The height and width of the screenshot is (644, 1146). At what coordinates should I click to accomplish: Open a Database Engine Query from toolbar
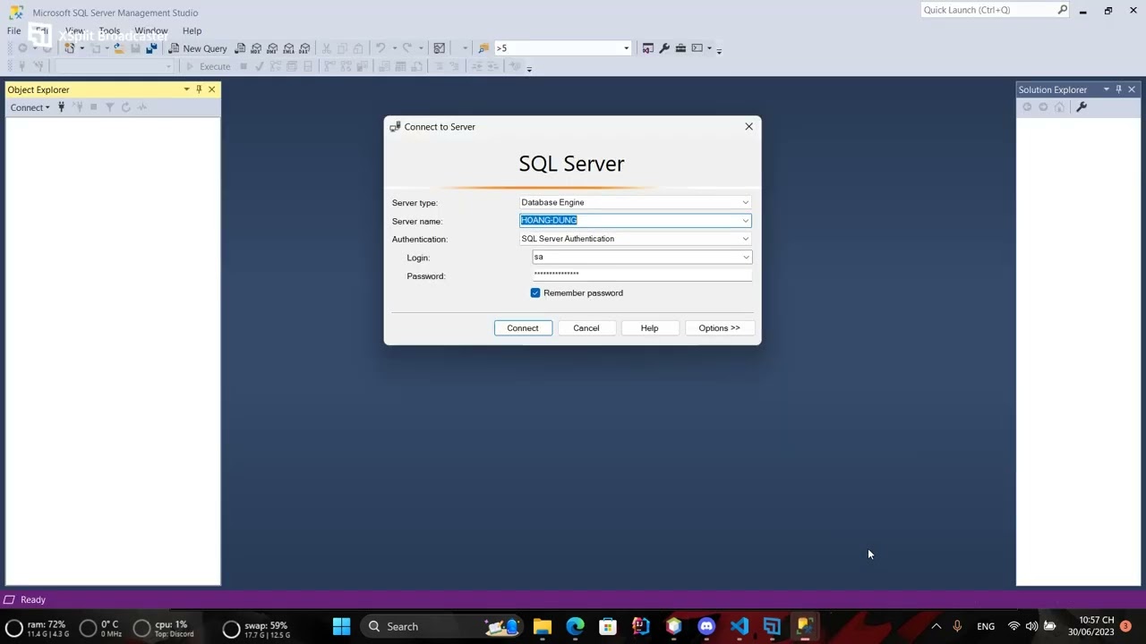(240, 48)
